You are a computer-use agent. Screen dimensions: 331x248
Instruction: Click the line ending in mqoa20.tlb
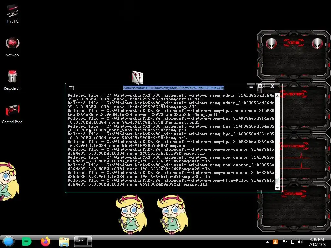(x=171, y=167)
